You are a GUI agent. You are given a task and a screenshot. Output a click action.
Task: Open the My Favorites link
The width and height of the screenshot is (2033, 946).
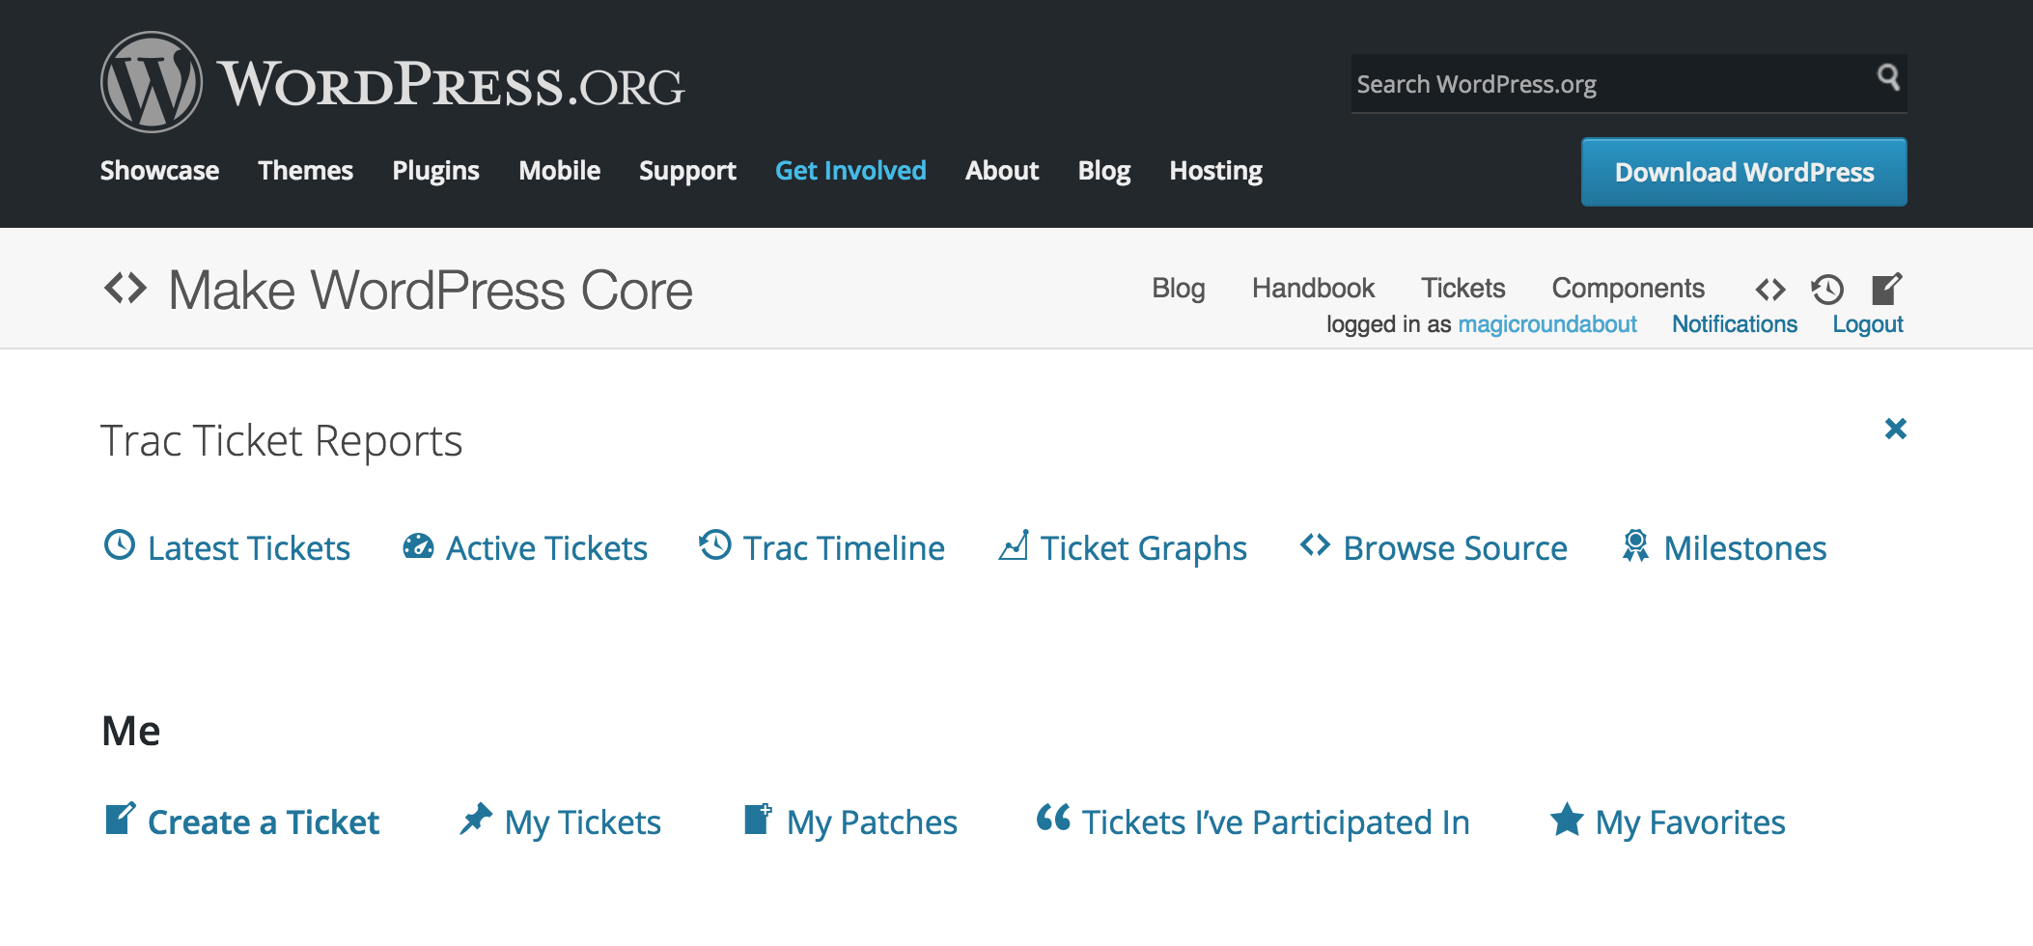pos(1690,823)
